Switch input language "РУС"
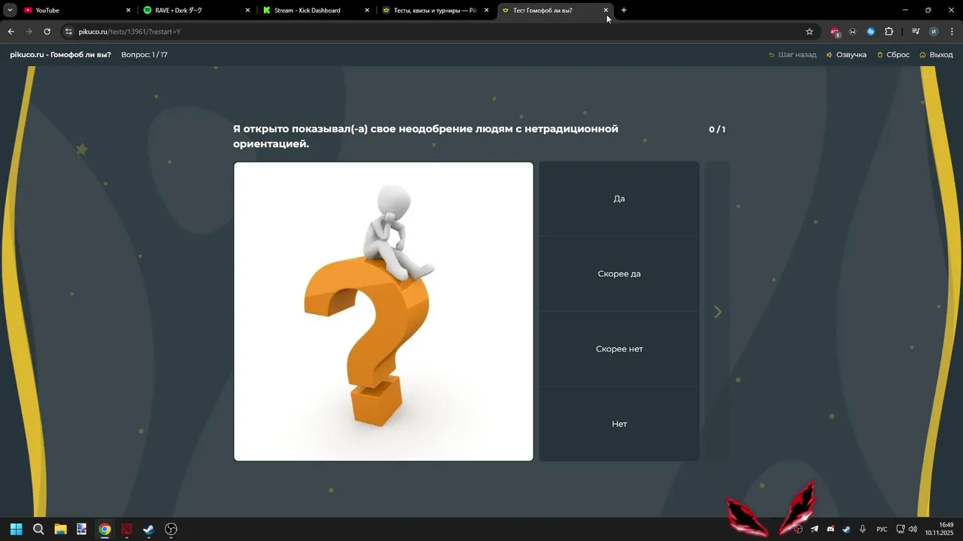The height and width of the screenshot is (541, 963). point(882,529)
